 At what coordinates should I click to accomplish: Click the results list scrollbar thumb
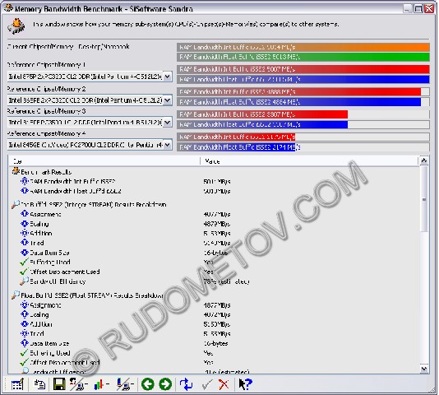424,199
